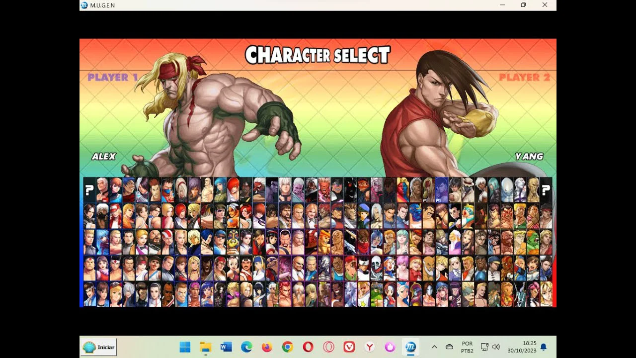Viewport: 636px width, 358px height.
Task: Pick the random '?' slot at the roster's left end
Action: coord(89,190)
